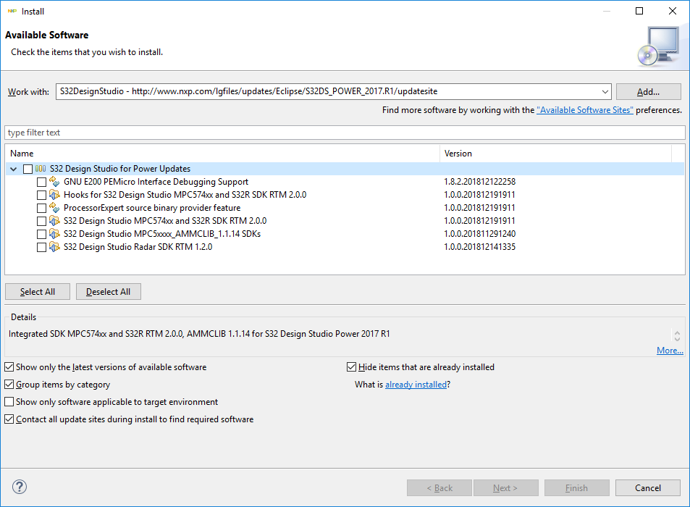Click the MPC574xx and S32R SDK RTM feature icon
This screenshot has width=690, height=507.
(x=54, y=221)
